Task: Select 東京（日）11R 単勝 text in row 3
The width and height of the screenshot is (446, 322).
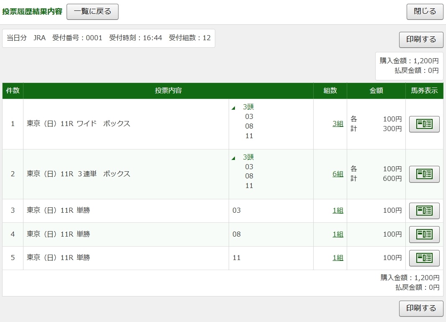Action: [58, 210]
